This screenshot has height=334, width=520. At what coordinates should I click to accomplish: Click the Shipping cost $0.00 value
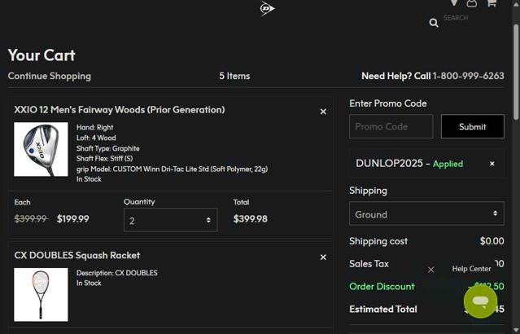click(492, 241)
